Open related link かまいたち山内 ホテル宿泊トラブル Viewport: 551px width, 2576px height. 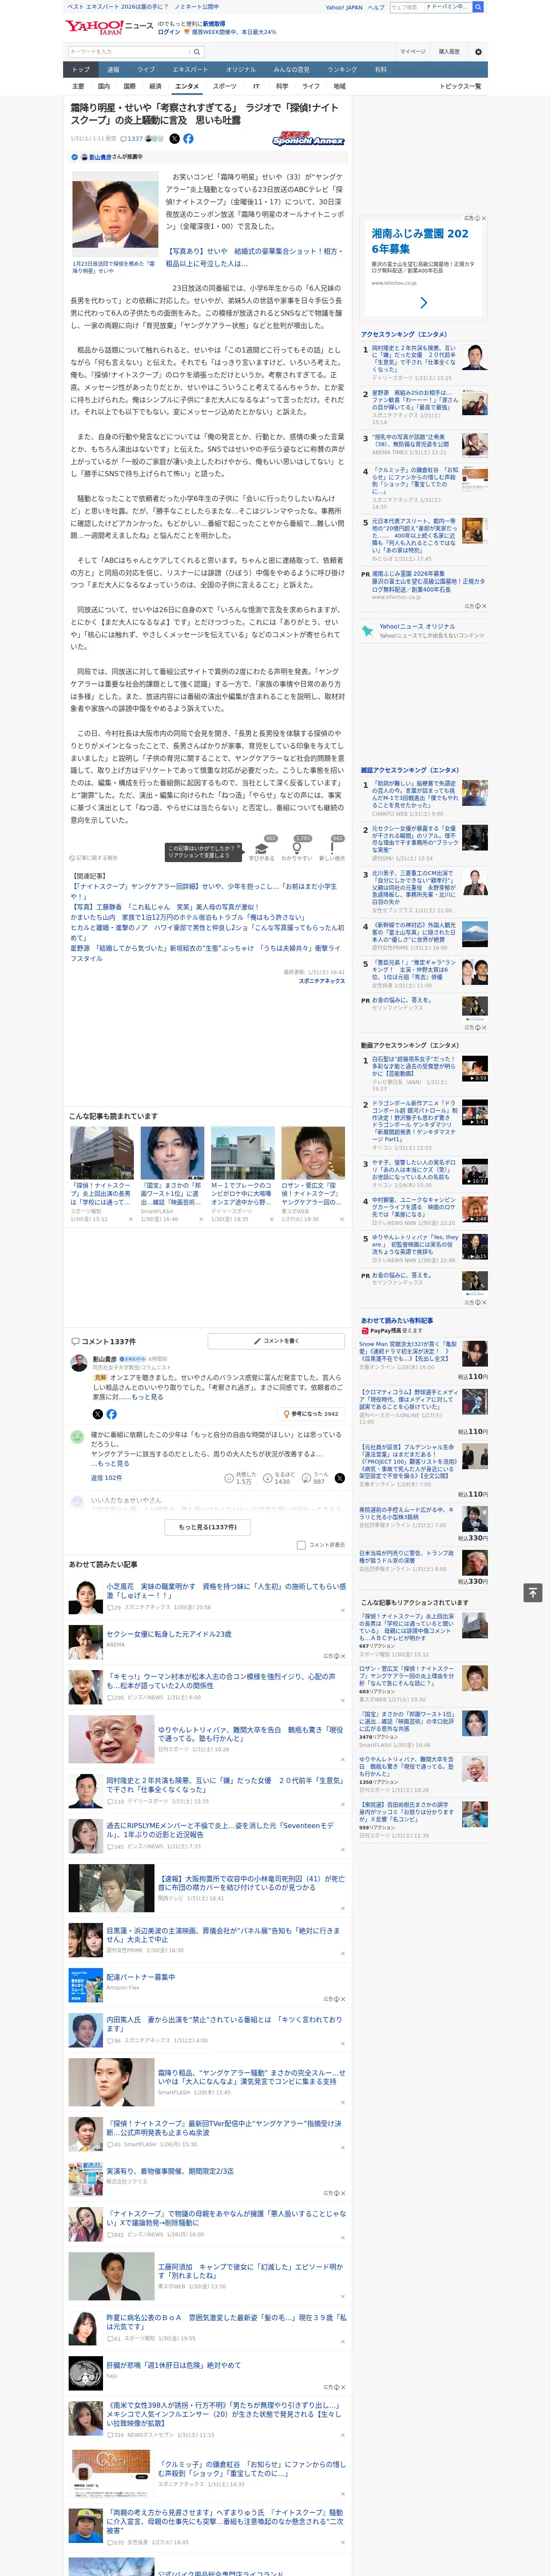tap(187, 917)
